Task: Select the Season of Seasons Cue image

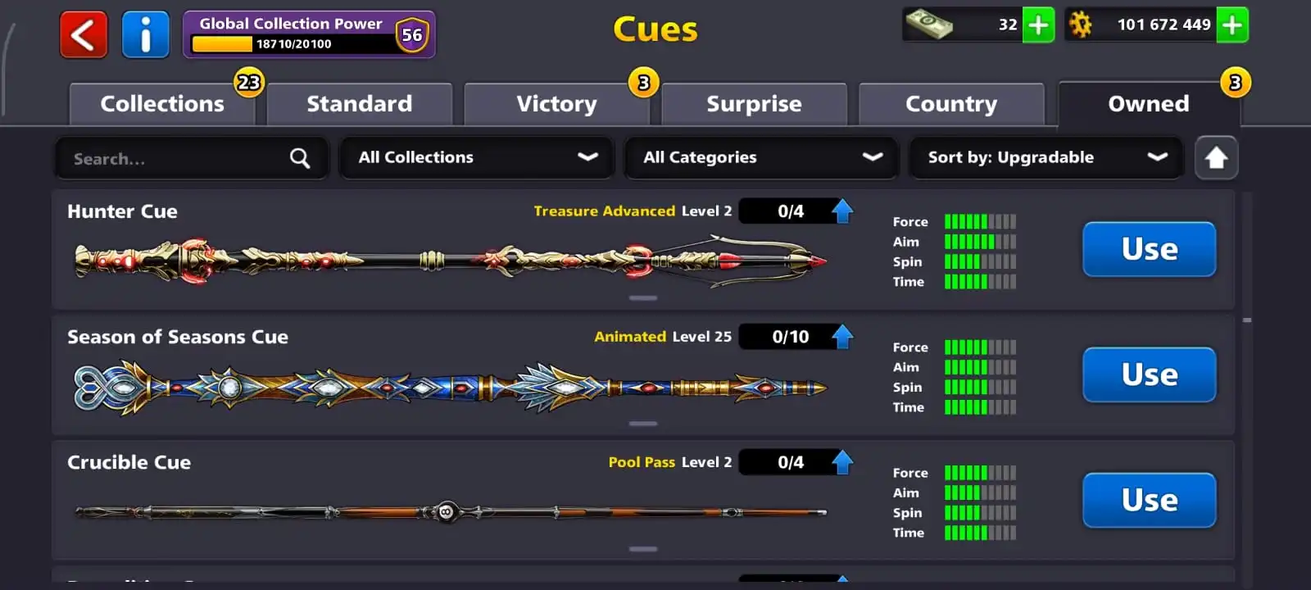Action: [x=451, y=387]
